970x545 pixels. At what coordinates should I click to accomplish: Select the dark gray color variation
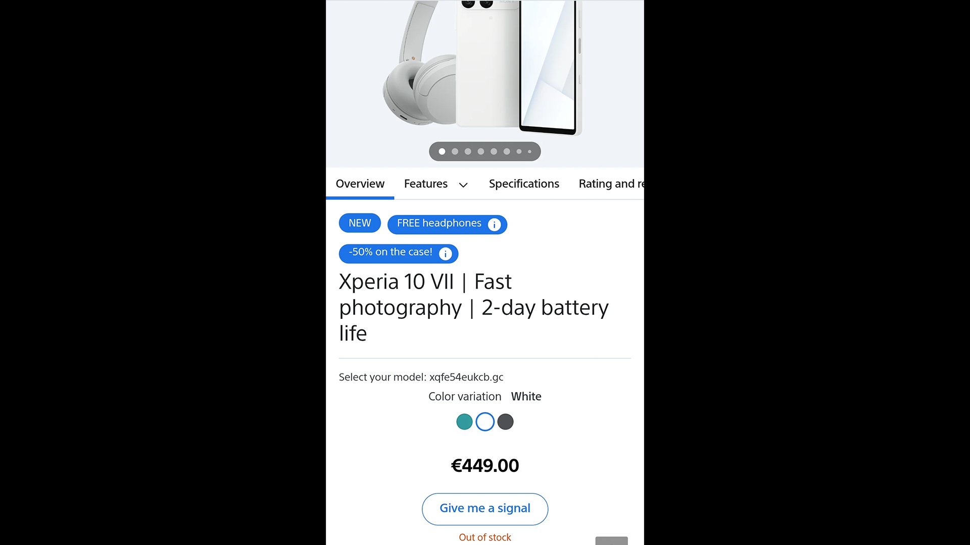(505, 422)
